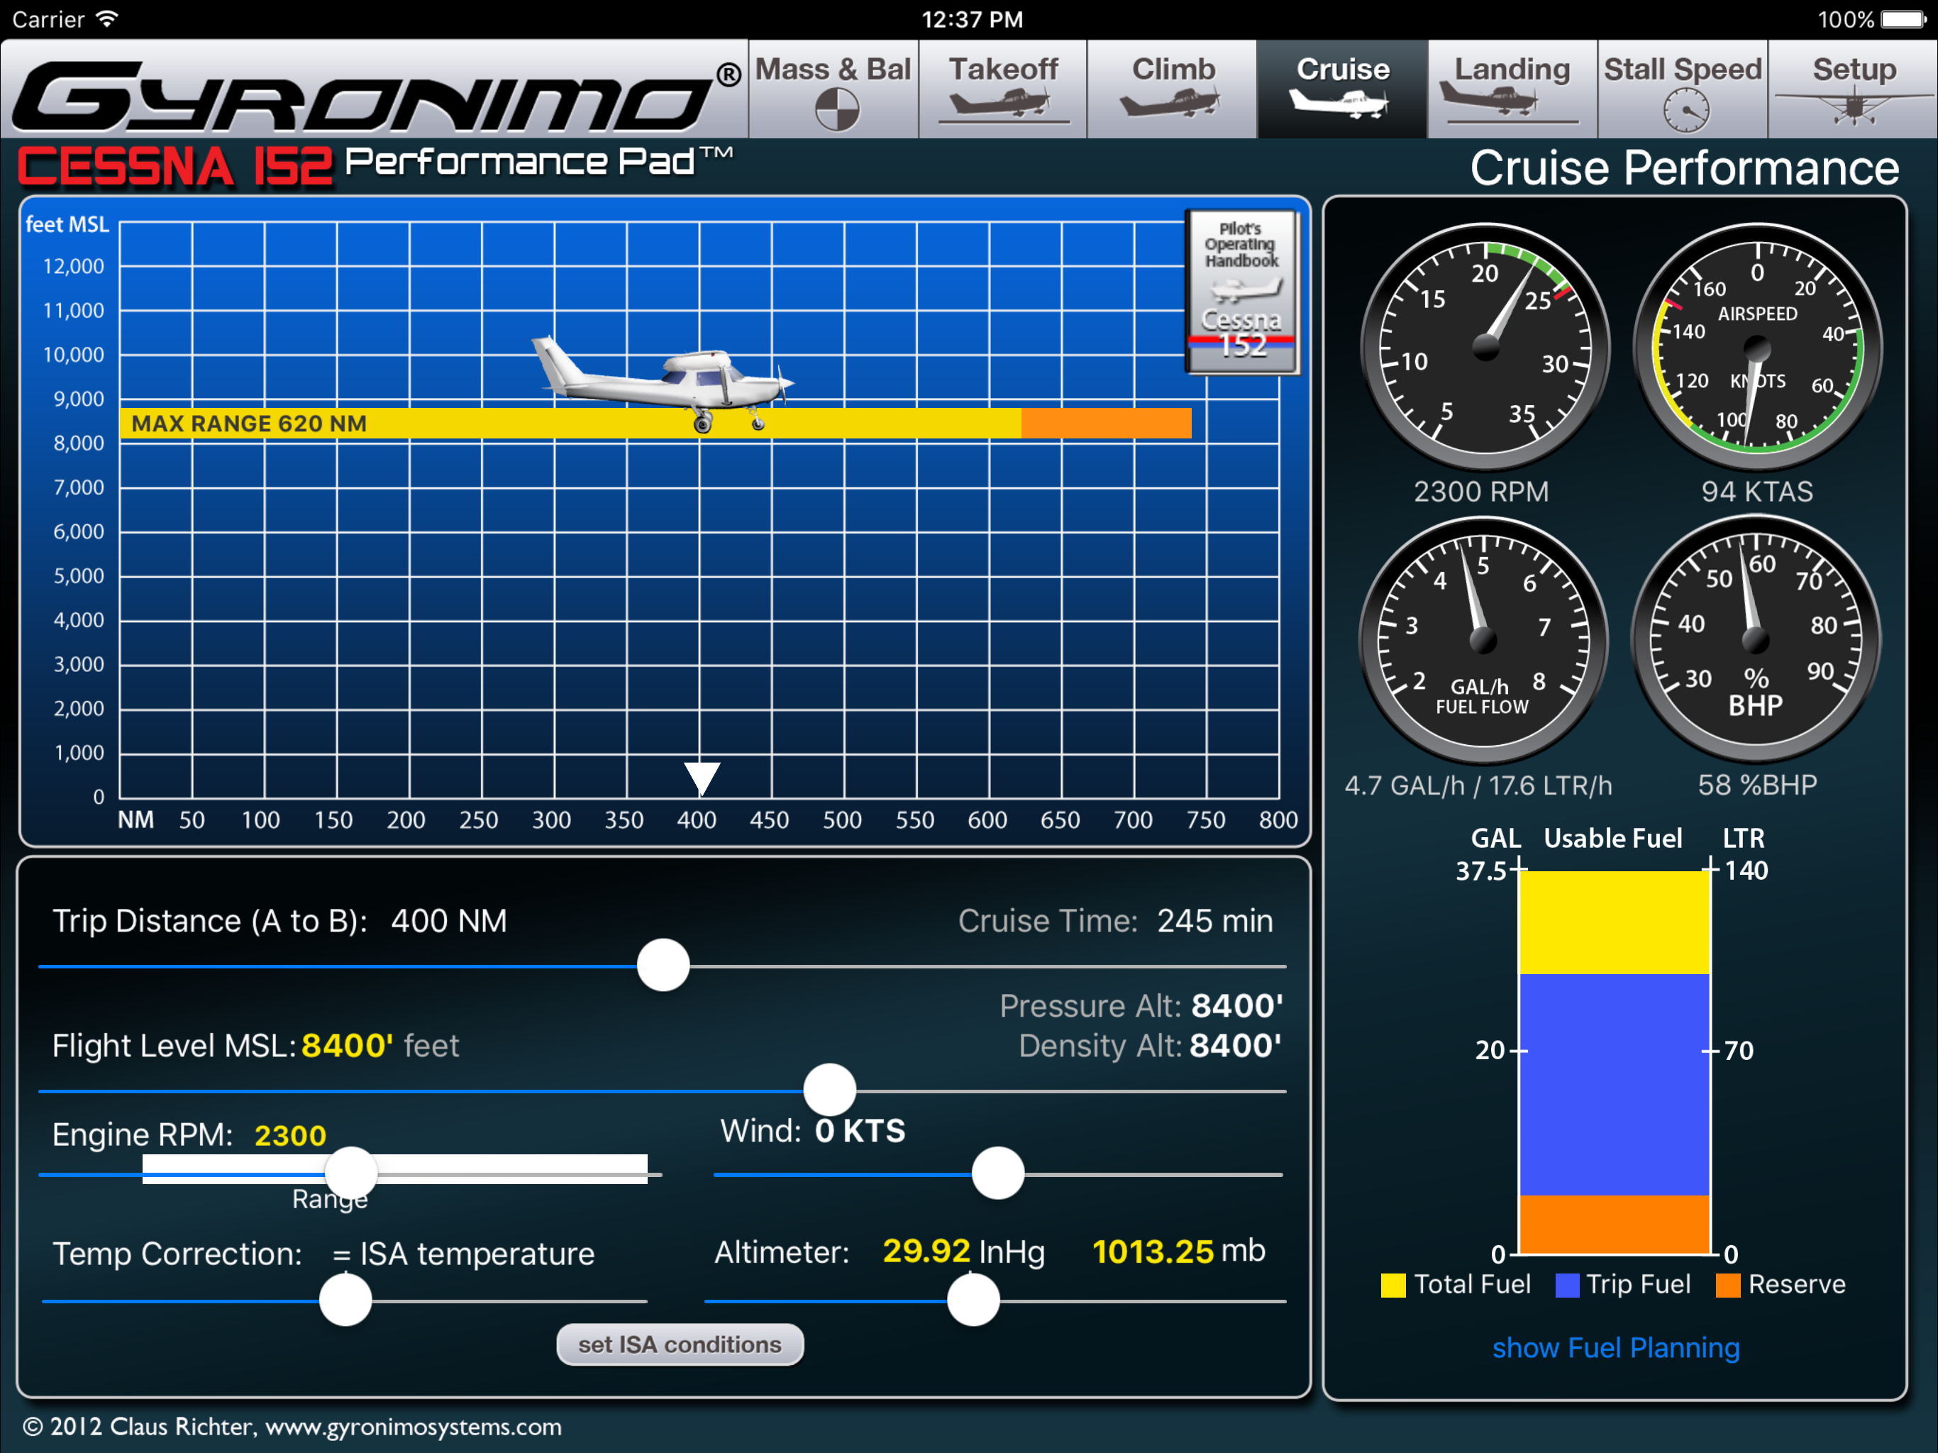Open the Stall Speed tab

click(1682, 89)
